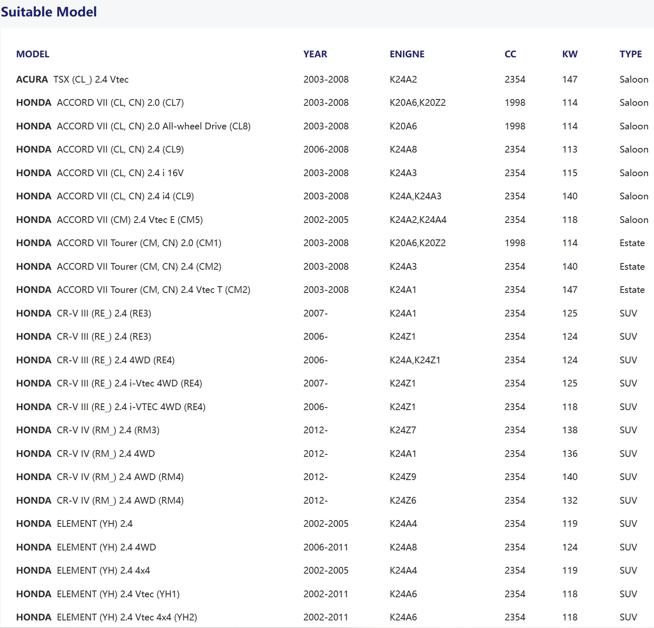654x628 pixels.
Task: Select 'ACCORD VII (CM) 2.4 Vtec E (CM5)' model
Action: (109, 220)
